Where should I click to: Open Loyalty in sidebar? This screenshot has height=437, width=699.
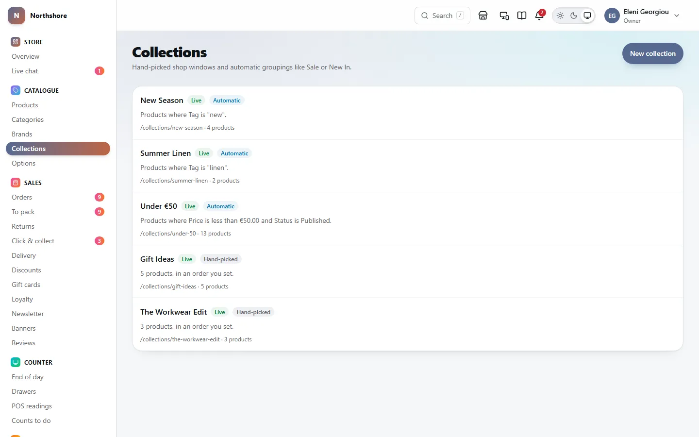58,299
